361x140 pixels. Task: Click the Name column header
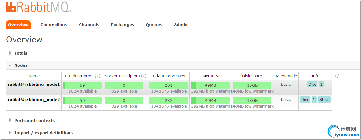[x=34, y=76]
